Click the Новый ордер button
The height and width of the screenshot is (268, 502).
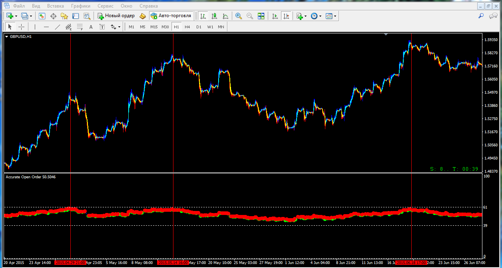pyautogui.click(x=116, y=16)
